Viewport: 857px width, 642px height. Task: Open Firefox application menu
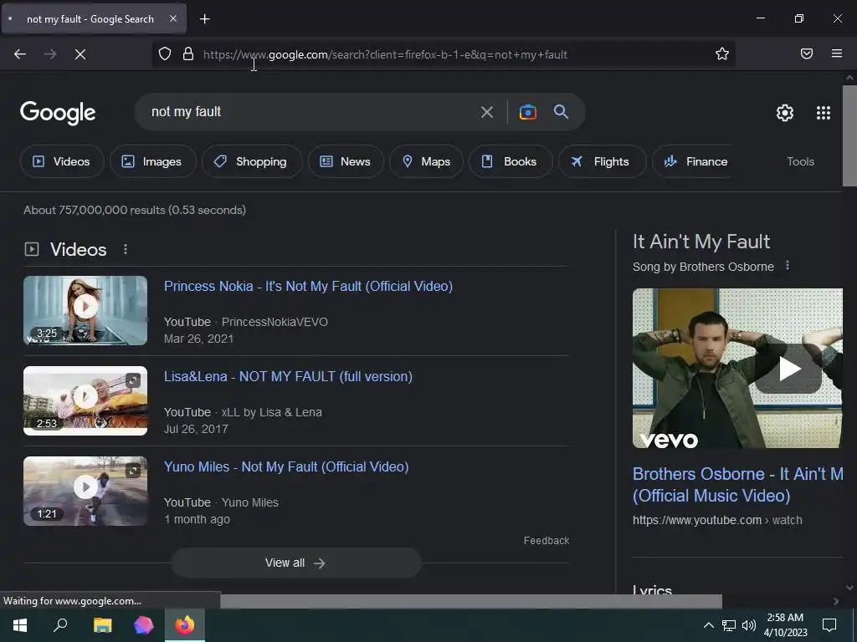click(836, 53)
